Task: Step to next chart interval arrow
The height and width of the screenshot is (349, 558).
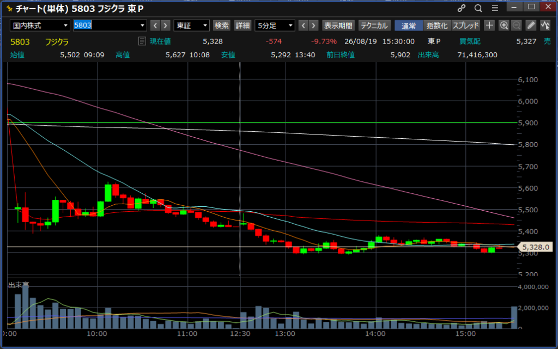Action: point(313,26)
